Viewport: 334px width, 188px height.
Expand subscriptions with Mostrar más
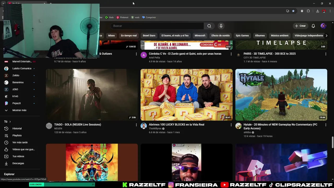(x=20, y=110)
